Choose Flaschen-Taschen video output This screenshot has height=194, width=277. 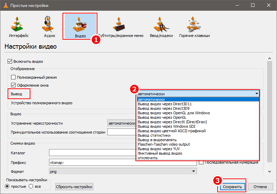[198, 144]
